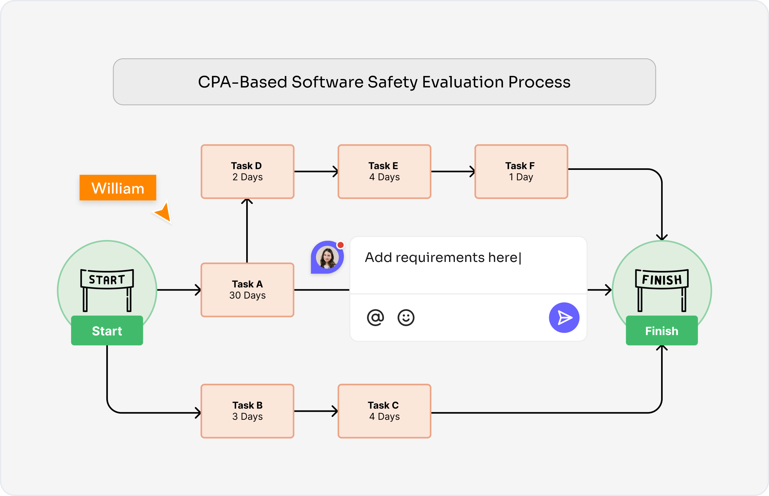Viewport: 769px width, 496px height.
Task: Select the Task A 30 Days box
Action: pyautogui.click(x=247, y=290)
